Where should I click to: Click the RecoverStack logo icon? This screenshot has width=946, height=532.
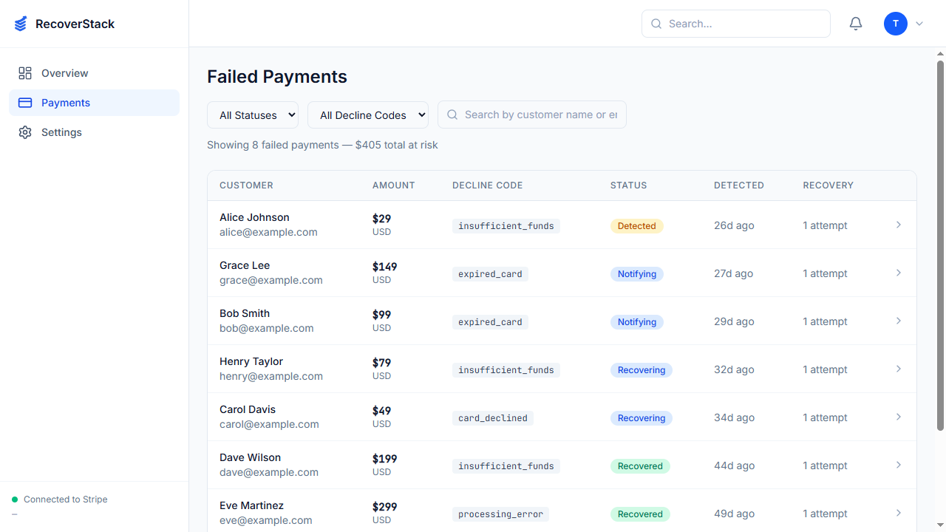tap(21, 24)
